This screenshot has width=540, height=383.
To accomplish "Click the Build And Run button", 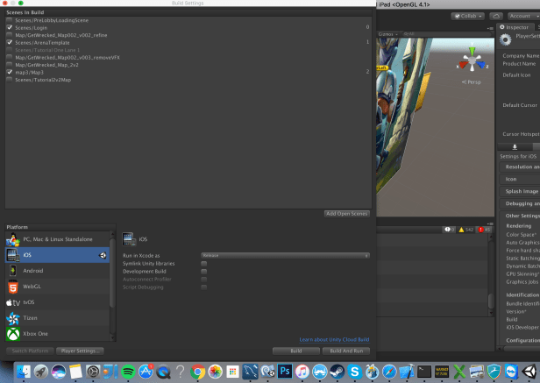I will [345, 351].
